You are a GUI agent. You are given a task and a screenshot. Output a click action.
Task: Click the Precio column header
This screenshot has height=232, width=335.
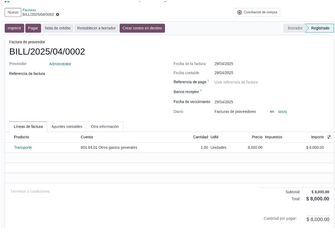(x=257, y=137)
